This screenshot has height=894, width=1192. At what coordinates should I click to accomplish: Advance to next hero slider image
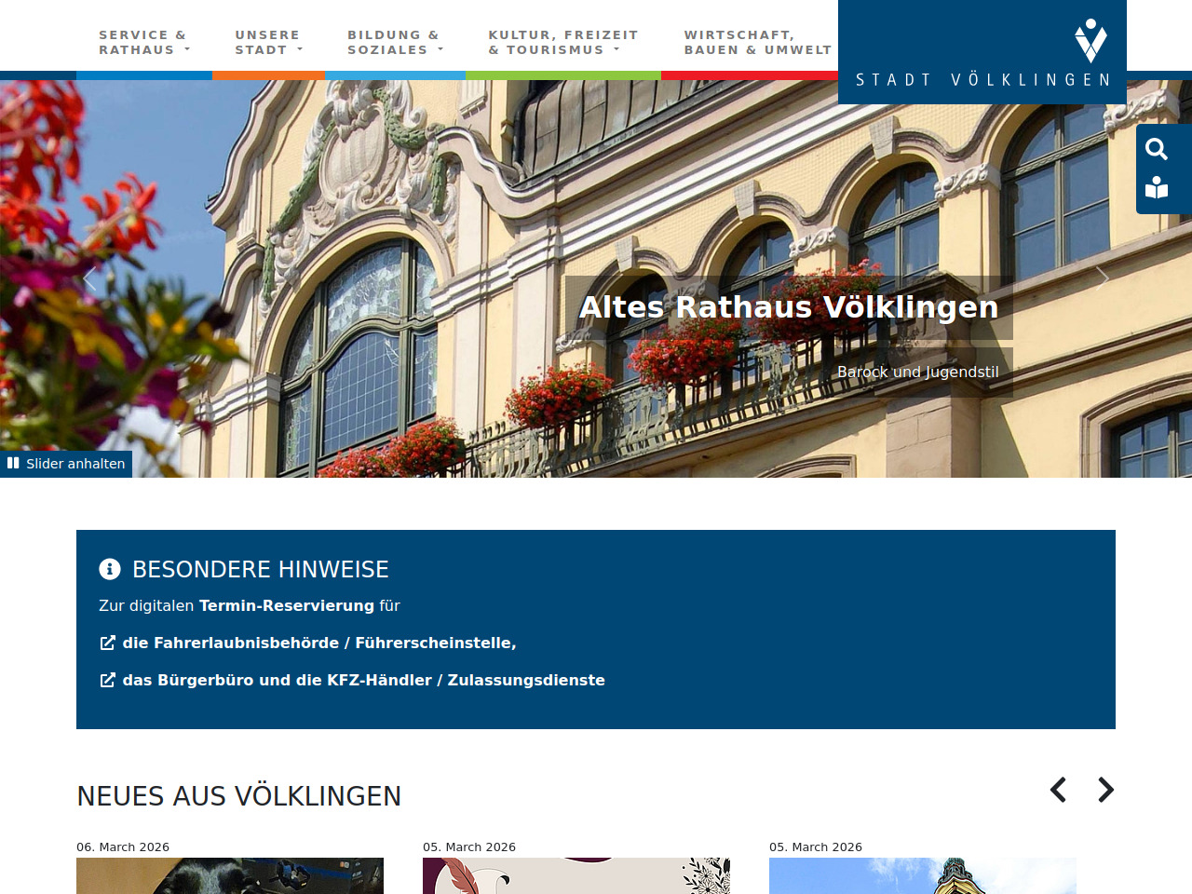click(x=1103, y=278)
